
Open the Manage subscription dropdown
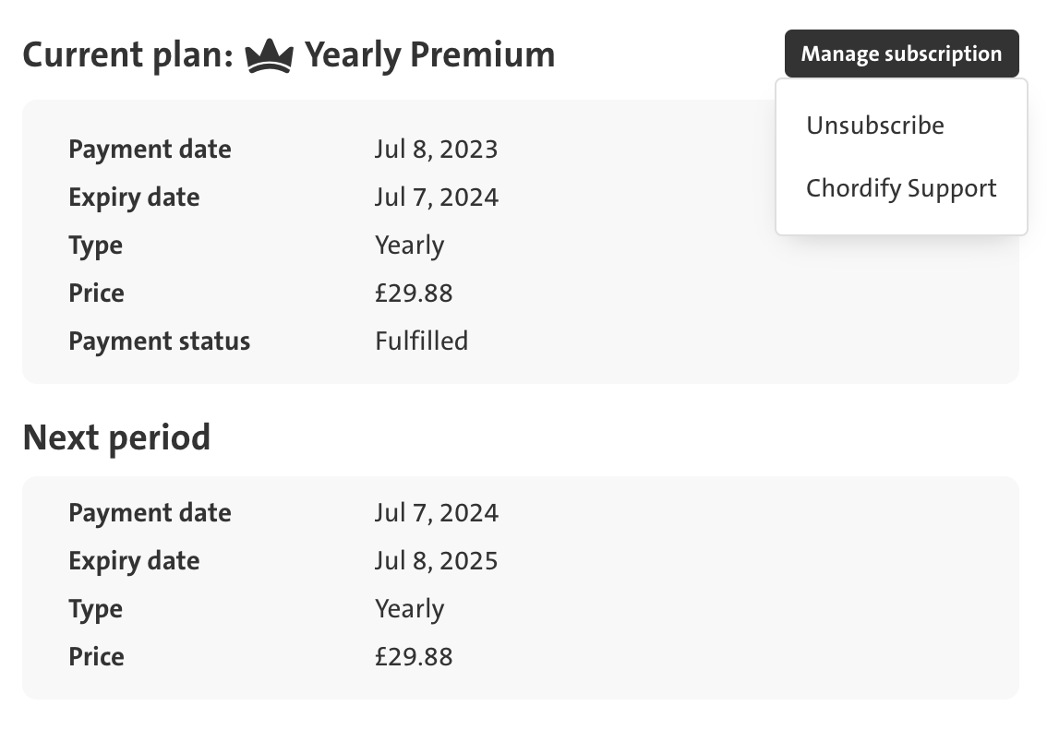(901, 54)
